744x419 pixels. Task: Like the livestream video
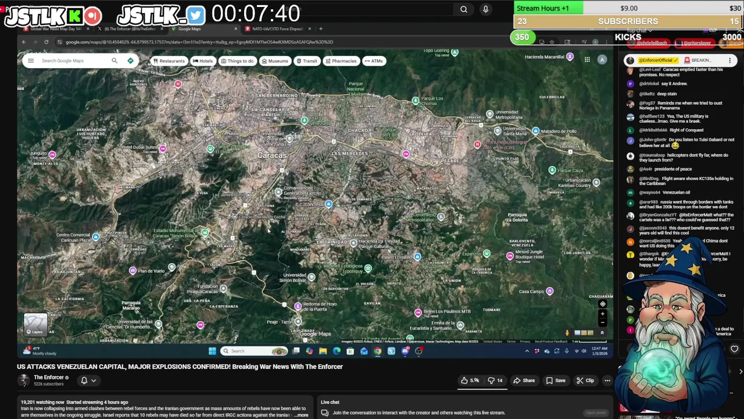470,381
